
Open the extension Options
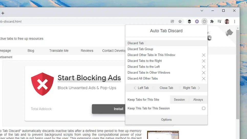[x=166, y=120]
